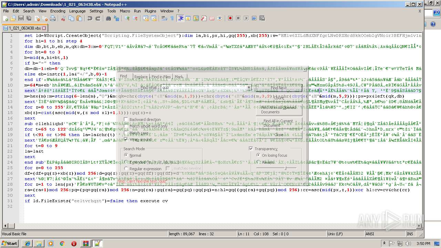Switch to Find in Files tab
441x248 pixels.
coord(161,77)
